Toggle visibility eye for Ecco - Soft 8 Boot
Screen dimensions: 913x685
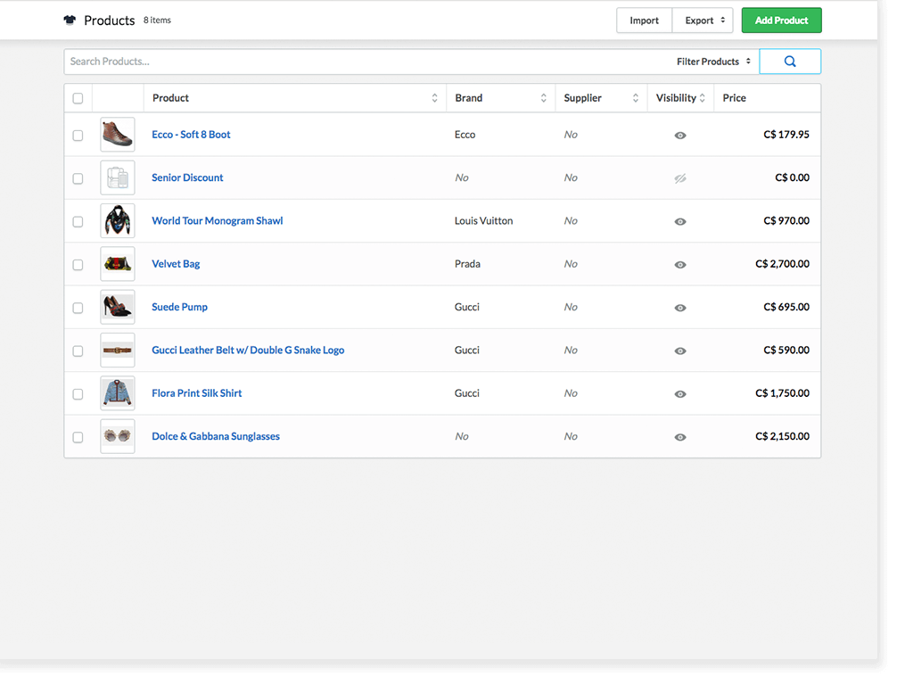point(680,136)
